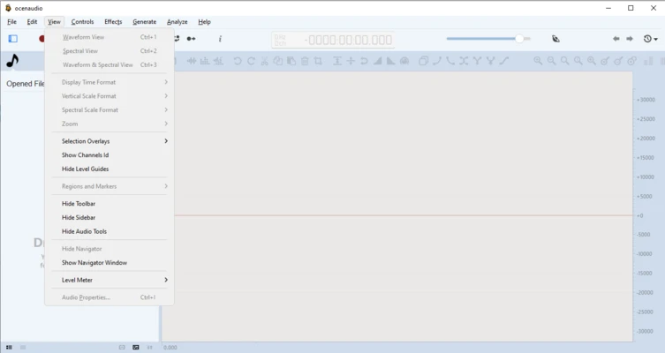This screenshot has width=665, height=353.
Task: Go back with the left arrow navigation icon
Action: tap(616, 39)
